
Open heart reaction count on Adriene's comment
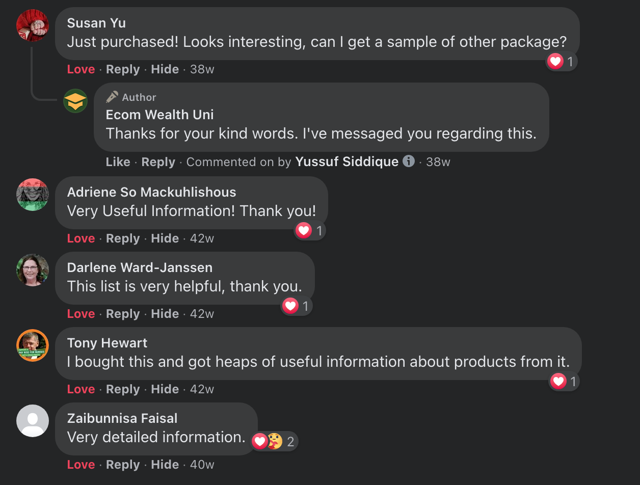(310, 231)
